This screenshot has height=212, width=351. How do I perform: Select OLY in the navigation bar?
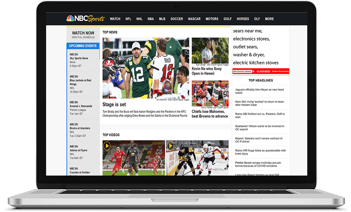[x=257, y=19]
